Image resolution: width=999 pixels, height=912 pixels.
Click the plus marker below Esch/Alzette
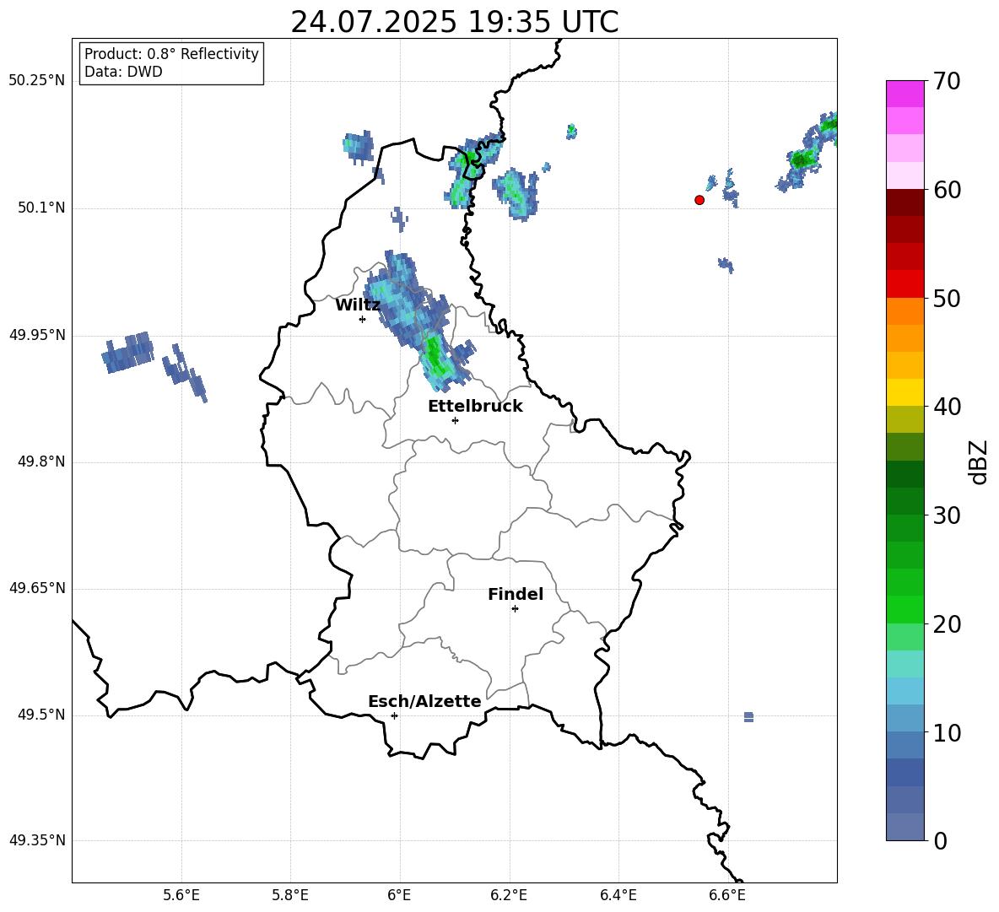tap(394, 715)
